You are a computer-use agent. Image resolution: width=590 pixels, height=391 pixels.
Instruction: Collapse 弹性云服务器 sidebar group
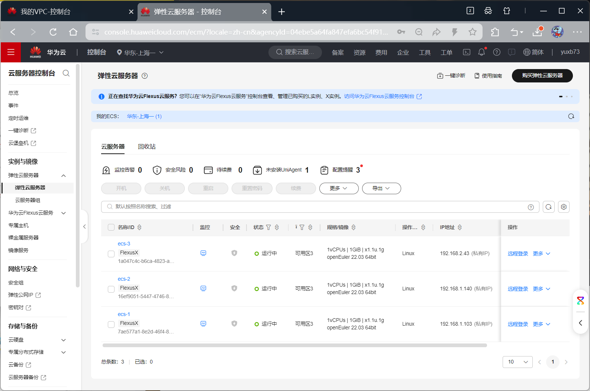(x=64, y=176)
